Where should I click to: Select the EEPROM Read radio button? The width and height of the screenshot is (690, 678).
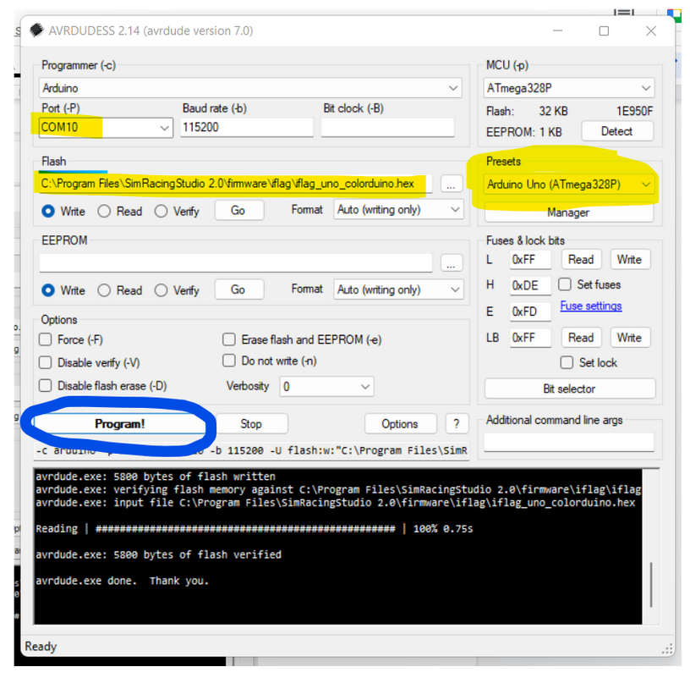[104, 290]
